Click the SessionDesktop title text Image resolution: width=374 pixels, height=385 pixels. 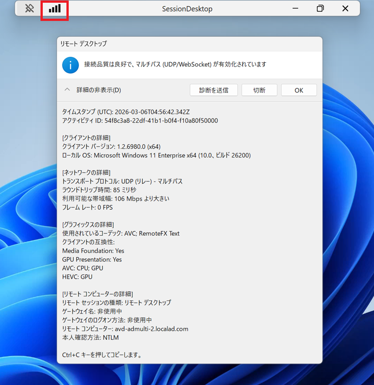[x=187, y=9]
